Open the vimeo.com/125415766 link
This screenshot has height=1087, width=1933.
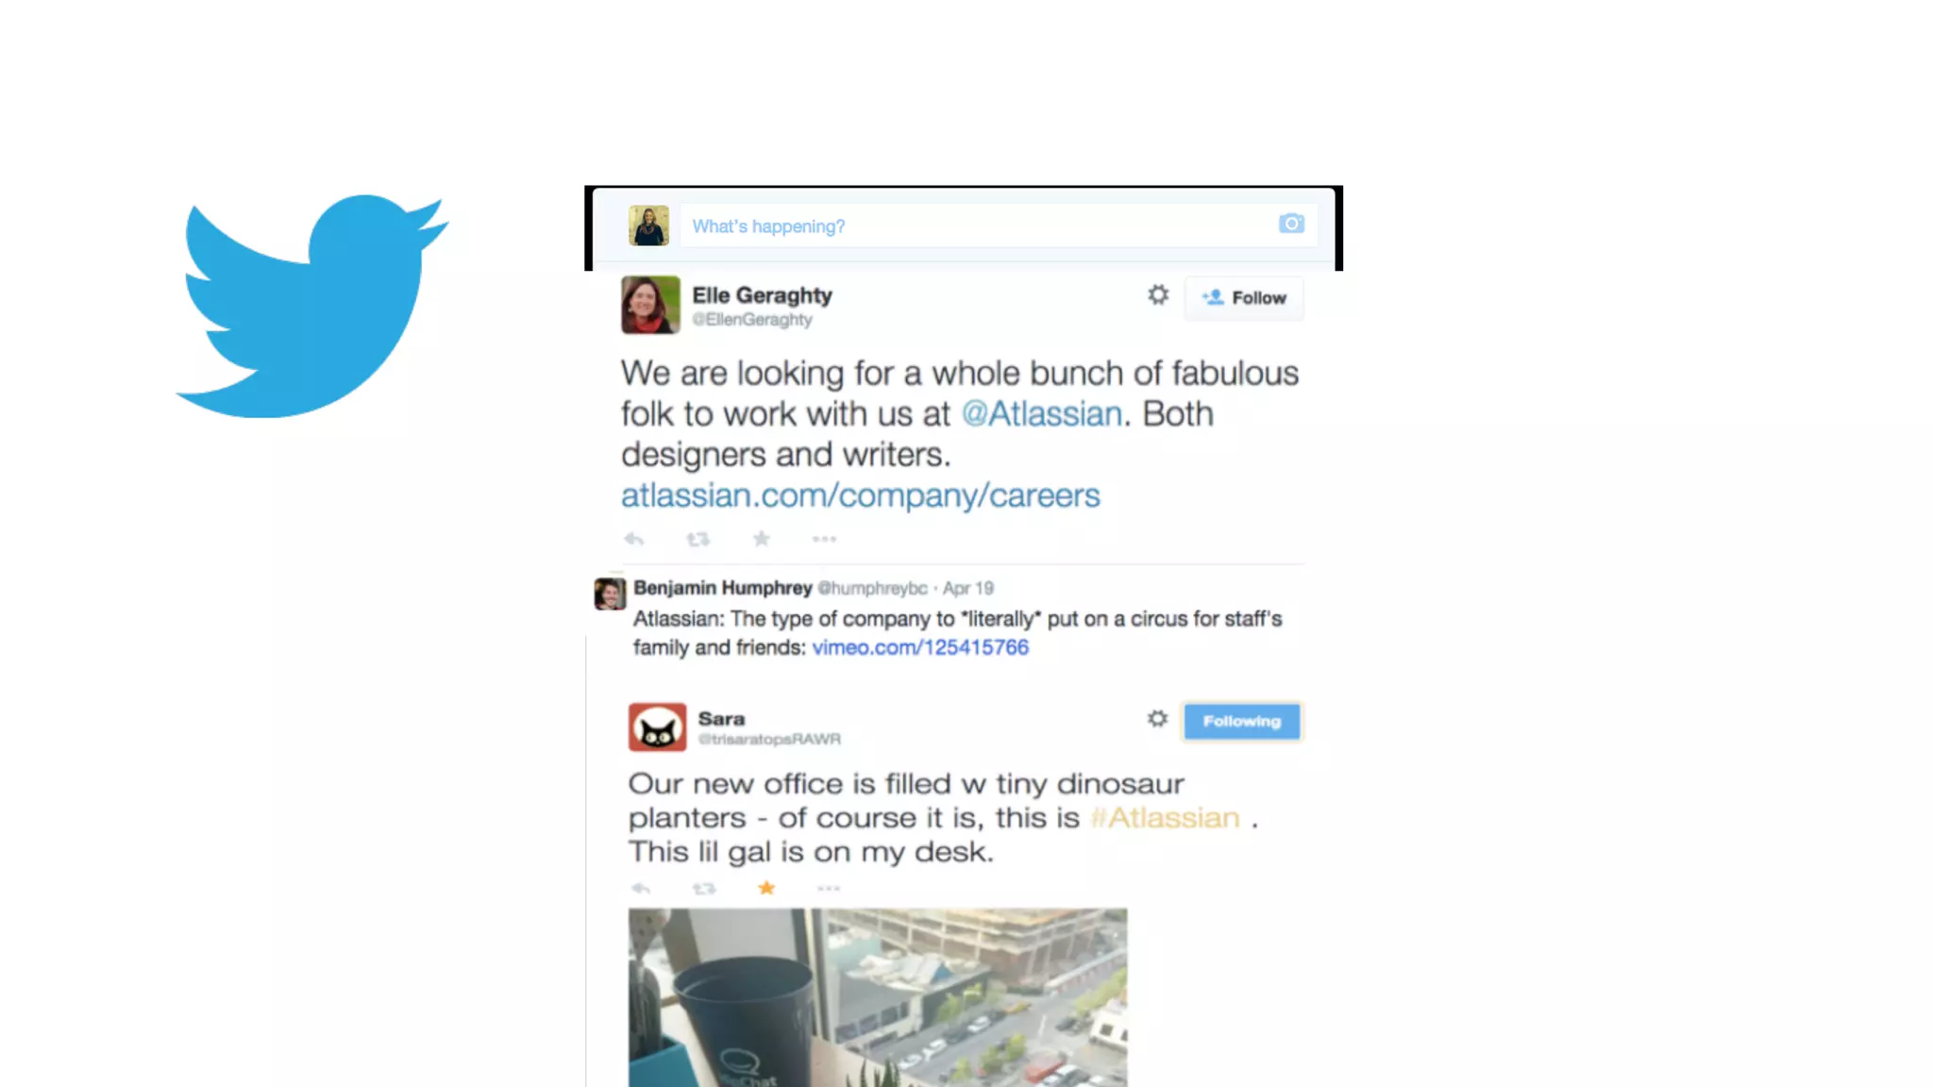920,647
